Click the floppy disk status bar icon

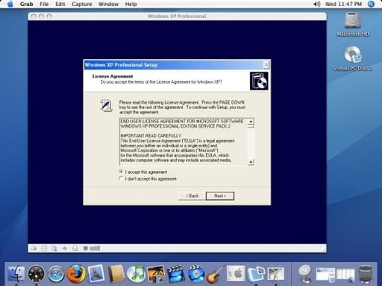54,248
